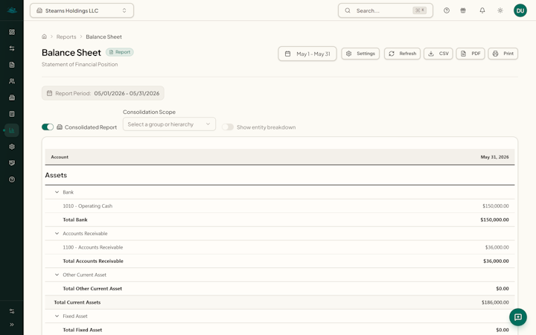Open the chat support bubble button
Viewport: 536px width, 335px height.
click(x=518, y=317)
